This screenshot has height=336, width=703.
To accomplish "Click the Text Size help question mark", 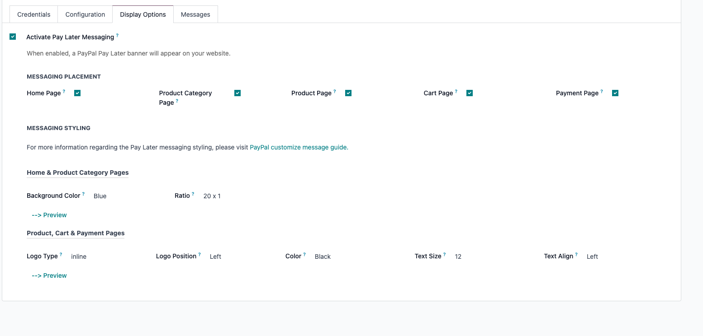I will tap(445, 254).
